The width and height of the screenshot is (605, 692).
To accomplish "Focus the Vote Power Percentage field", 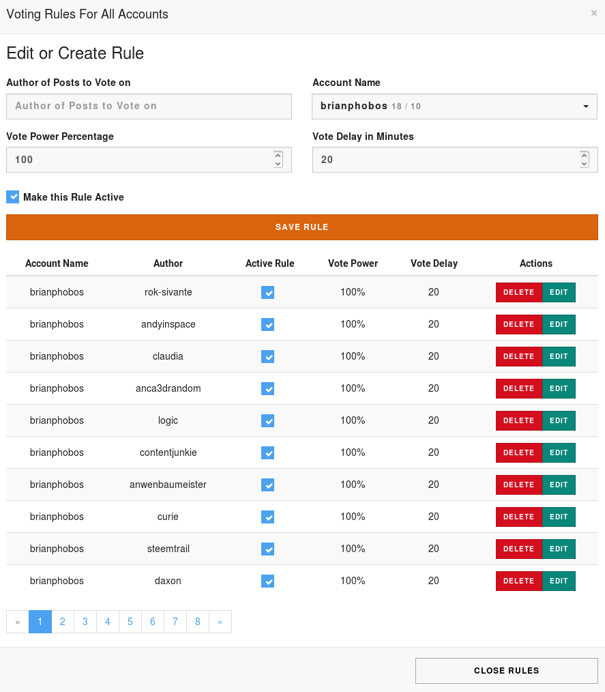I will (149, 160).
